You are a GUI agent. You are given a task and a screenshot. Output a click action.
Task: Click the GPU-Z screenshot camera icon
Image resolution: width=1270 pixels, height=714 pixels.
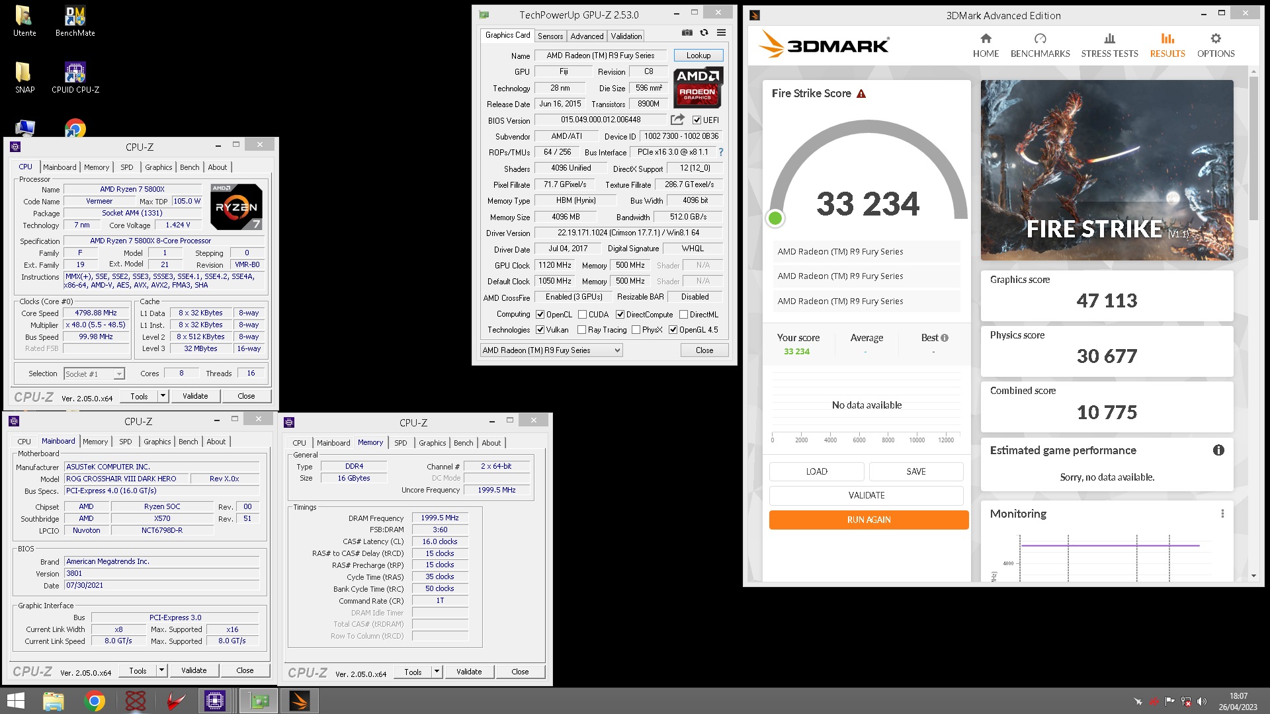(x=687, y=32)
